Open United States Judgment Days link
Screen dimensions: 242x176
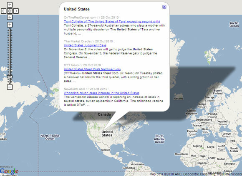tap(85, 45)
